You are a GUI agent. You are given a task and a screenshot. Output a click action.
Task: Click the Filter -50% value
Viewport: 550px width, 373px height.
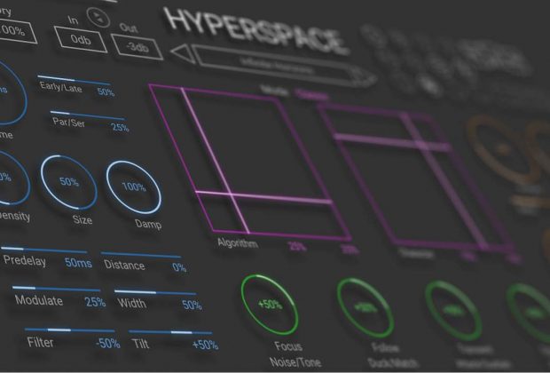coord(107,343)
